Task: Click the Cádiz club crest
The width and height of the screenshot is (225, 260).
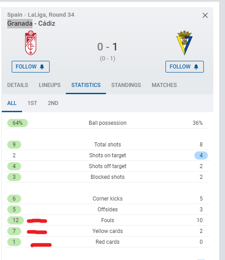Action: coord(184,43)
